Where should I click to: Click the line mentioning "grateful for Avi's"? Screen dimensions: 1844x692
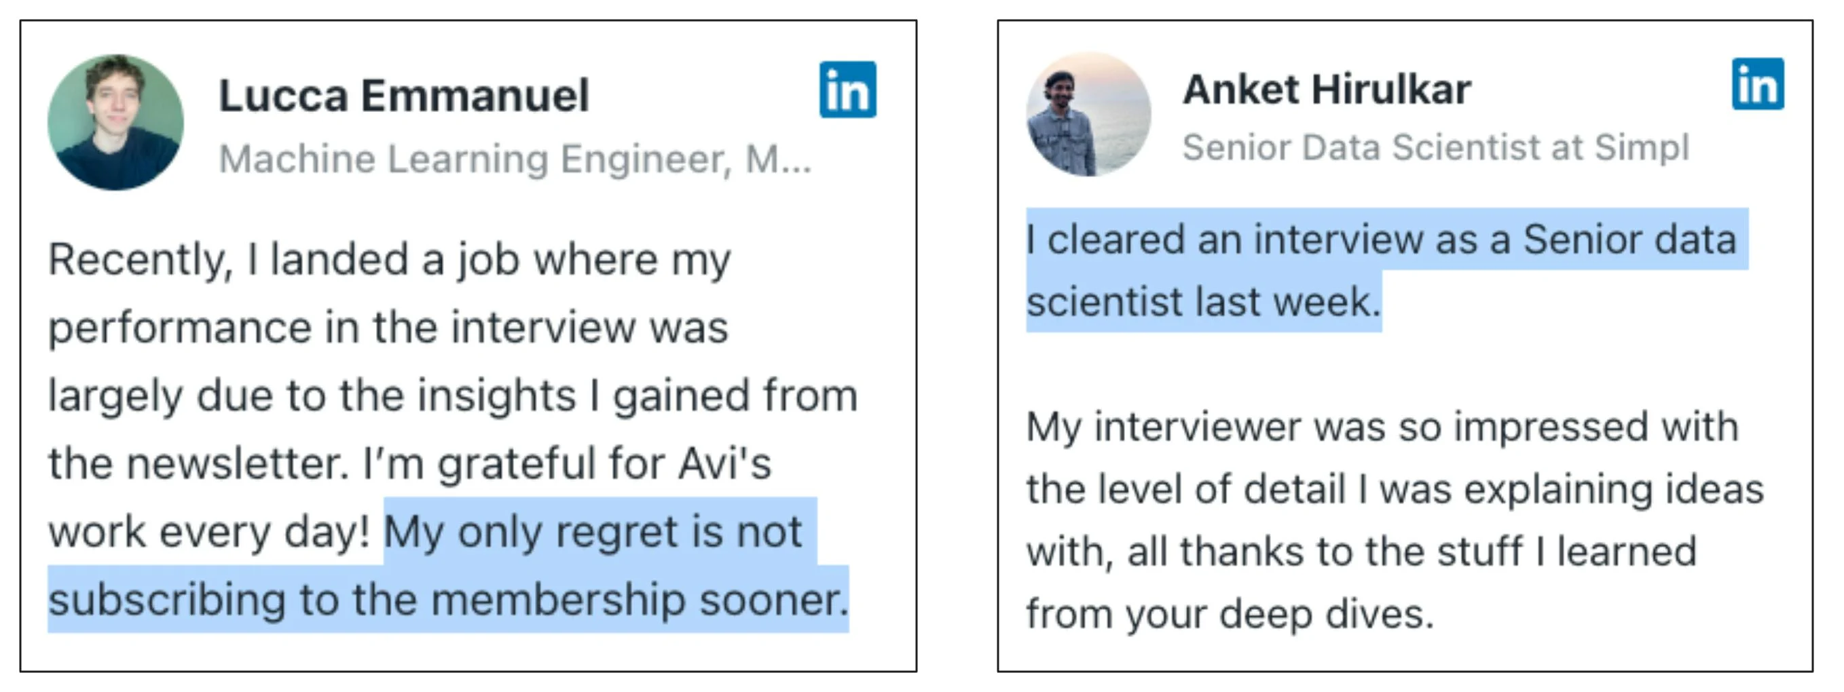(x=409, y=463)
